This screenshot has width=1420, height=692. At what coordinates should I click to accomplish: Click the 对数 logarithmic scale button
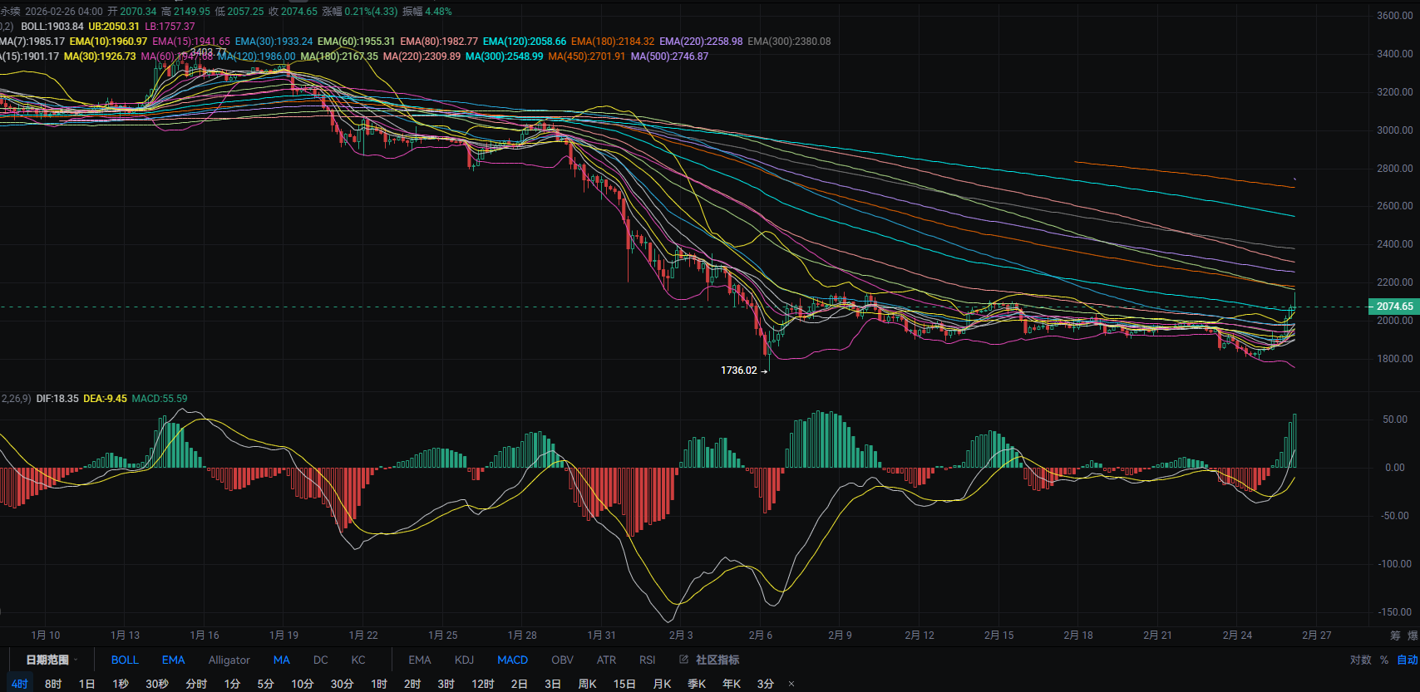(1360, 660)
